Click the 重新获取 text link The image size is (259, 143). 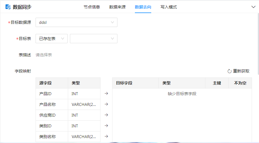(x=241, y=71)
